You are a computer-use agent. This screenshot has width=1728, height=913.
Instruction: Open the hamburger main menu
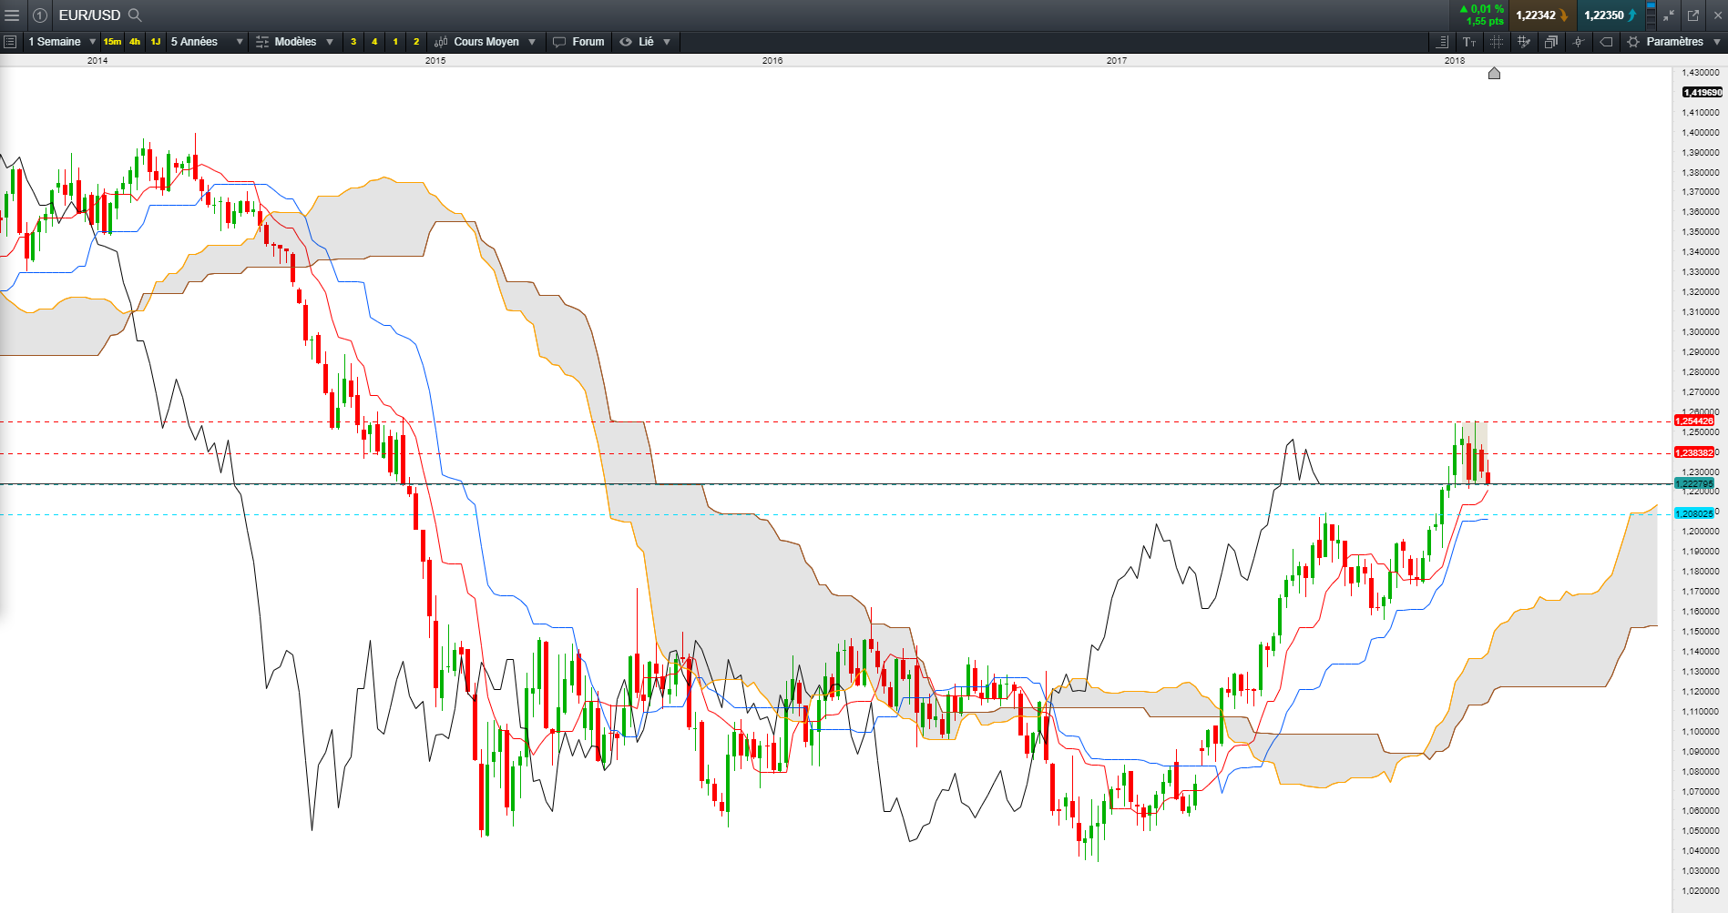coord(12,15)
